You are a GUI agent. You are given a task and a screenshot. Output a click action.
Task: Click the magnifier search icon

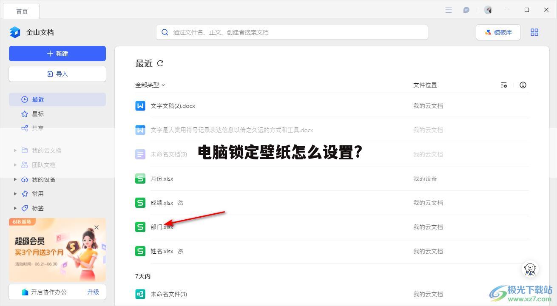tap(165, 32)
